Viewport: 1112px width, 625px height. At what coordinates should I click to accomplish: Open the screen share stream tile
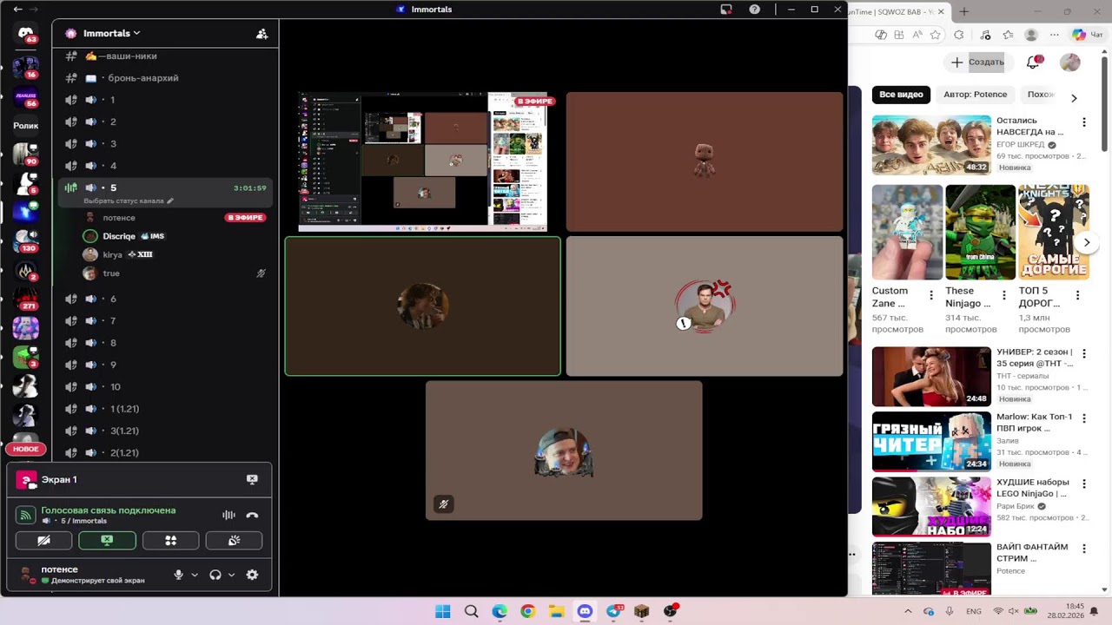423,162
